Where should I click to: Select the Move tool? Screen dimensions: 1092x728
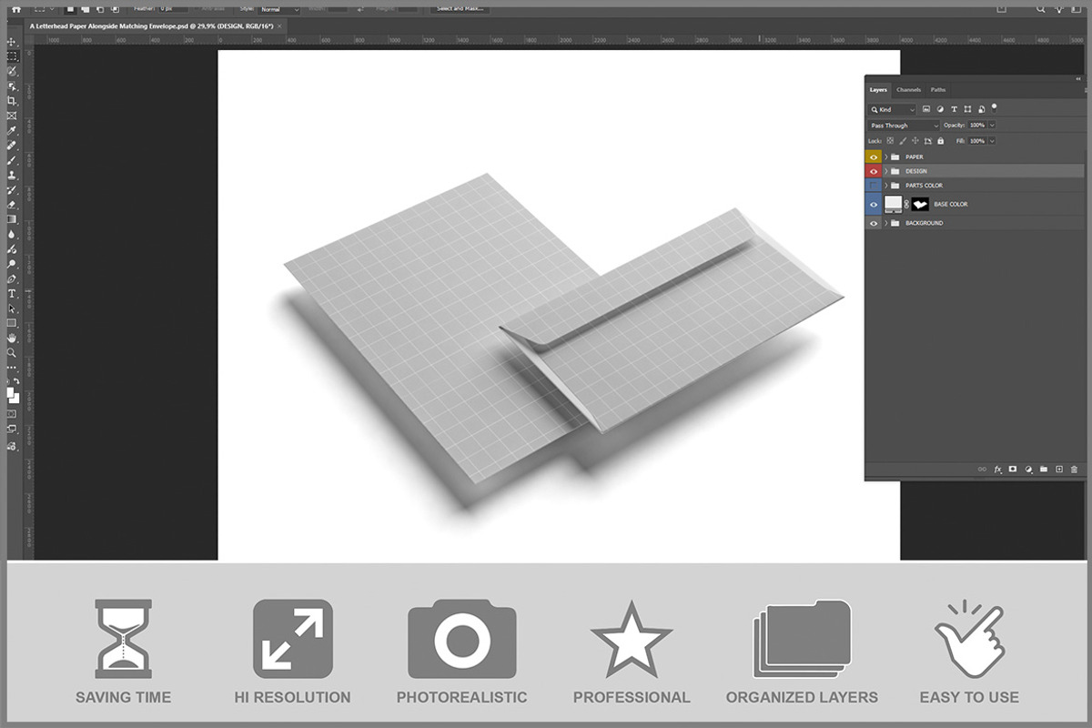coord(13,42)
